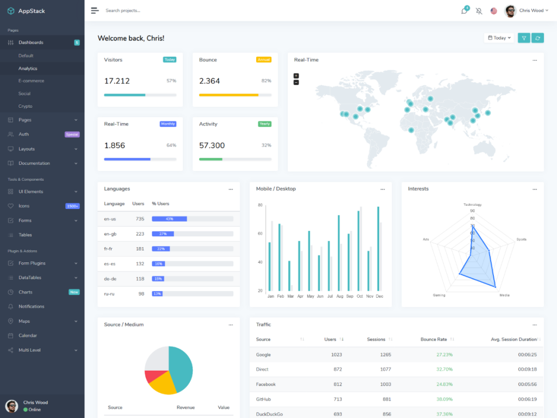
Task: Sort Traffic table by Bounce Rate column
Action: 437,340
